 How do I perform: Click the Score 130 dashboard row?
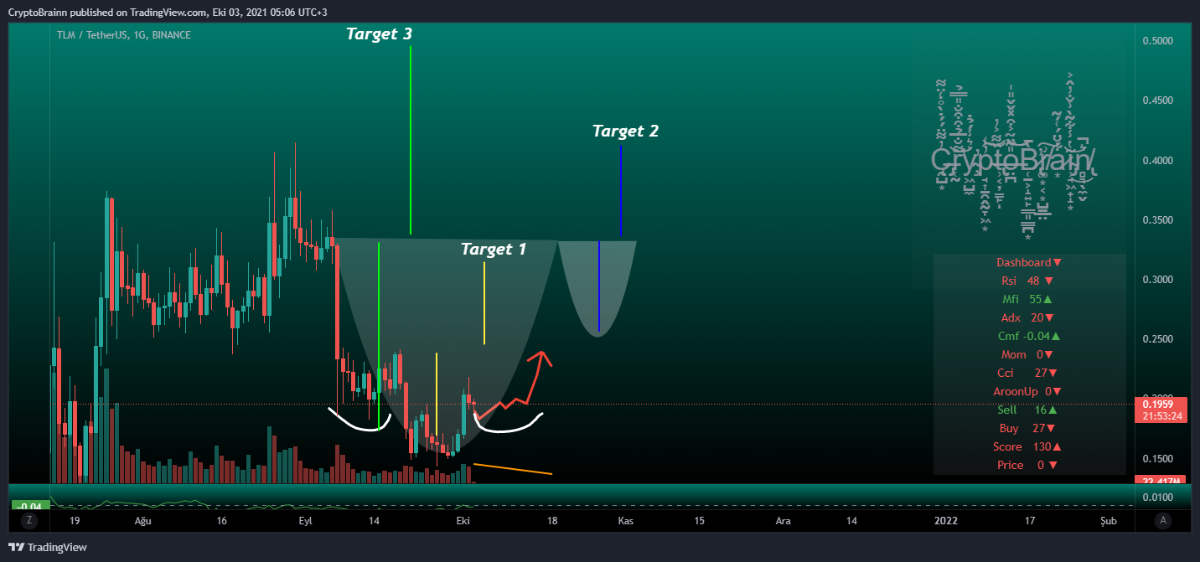coord(1029,446)
